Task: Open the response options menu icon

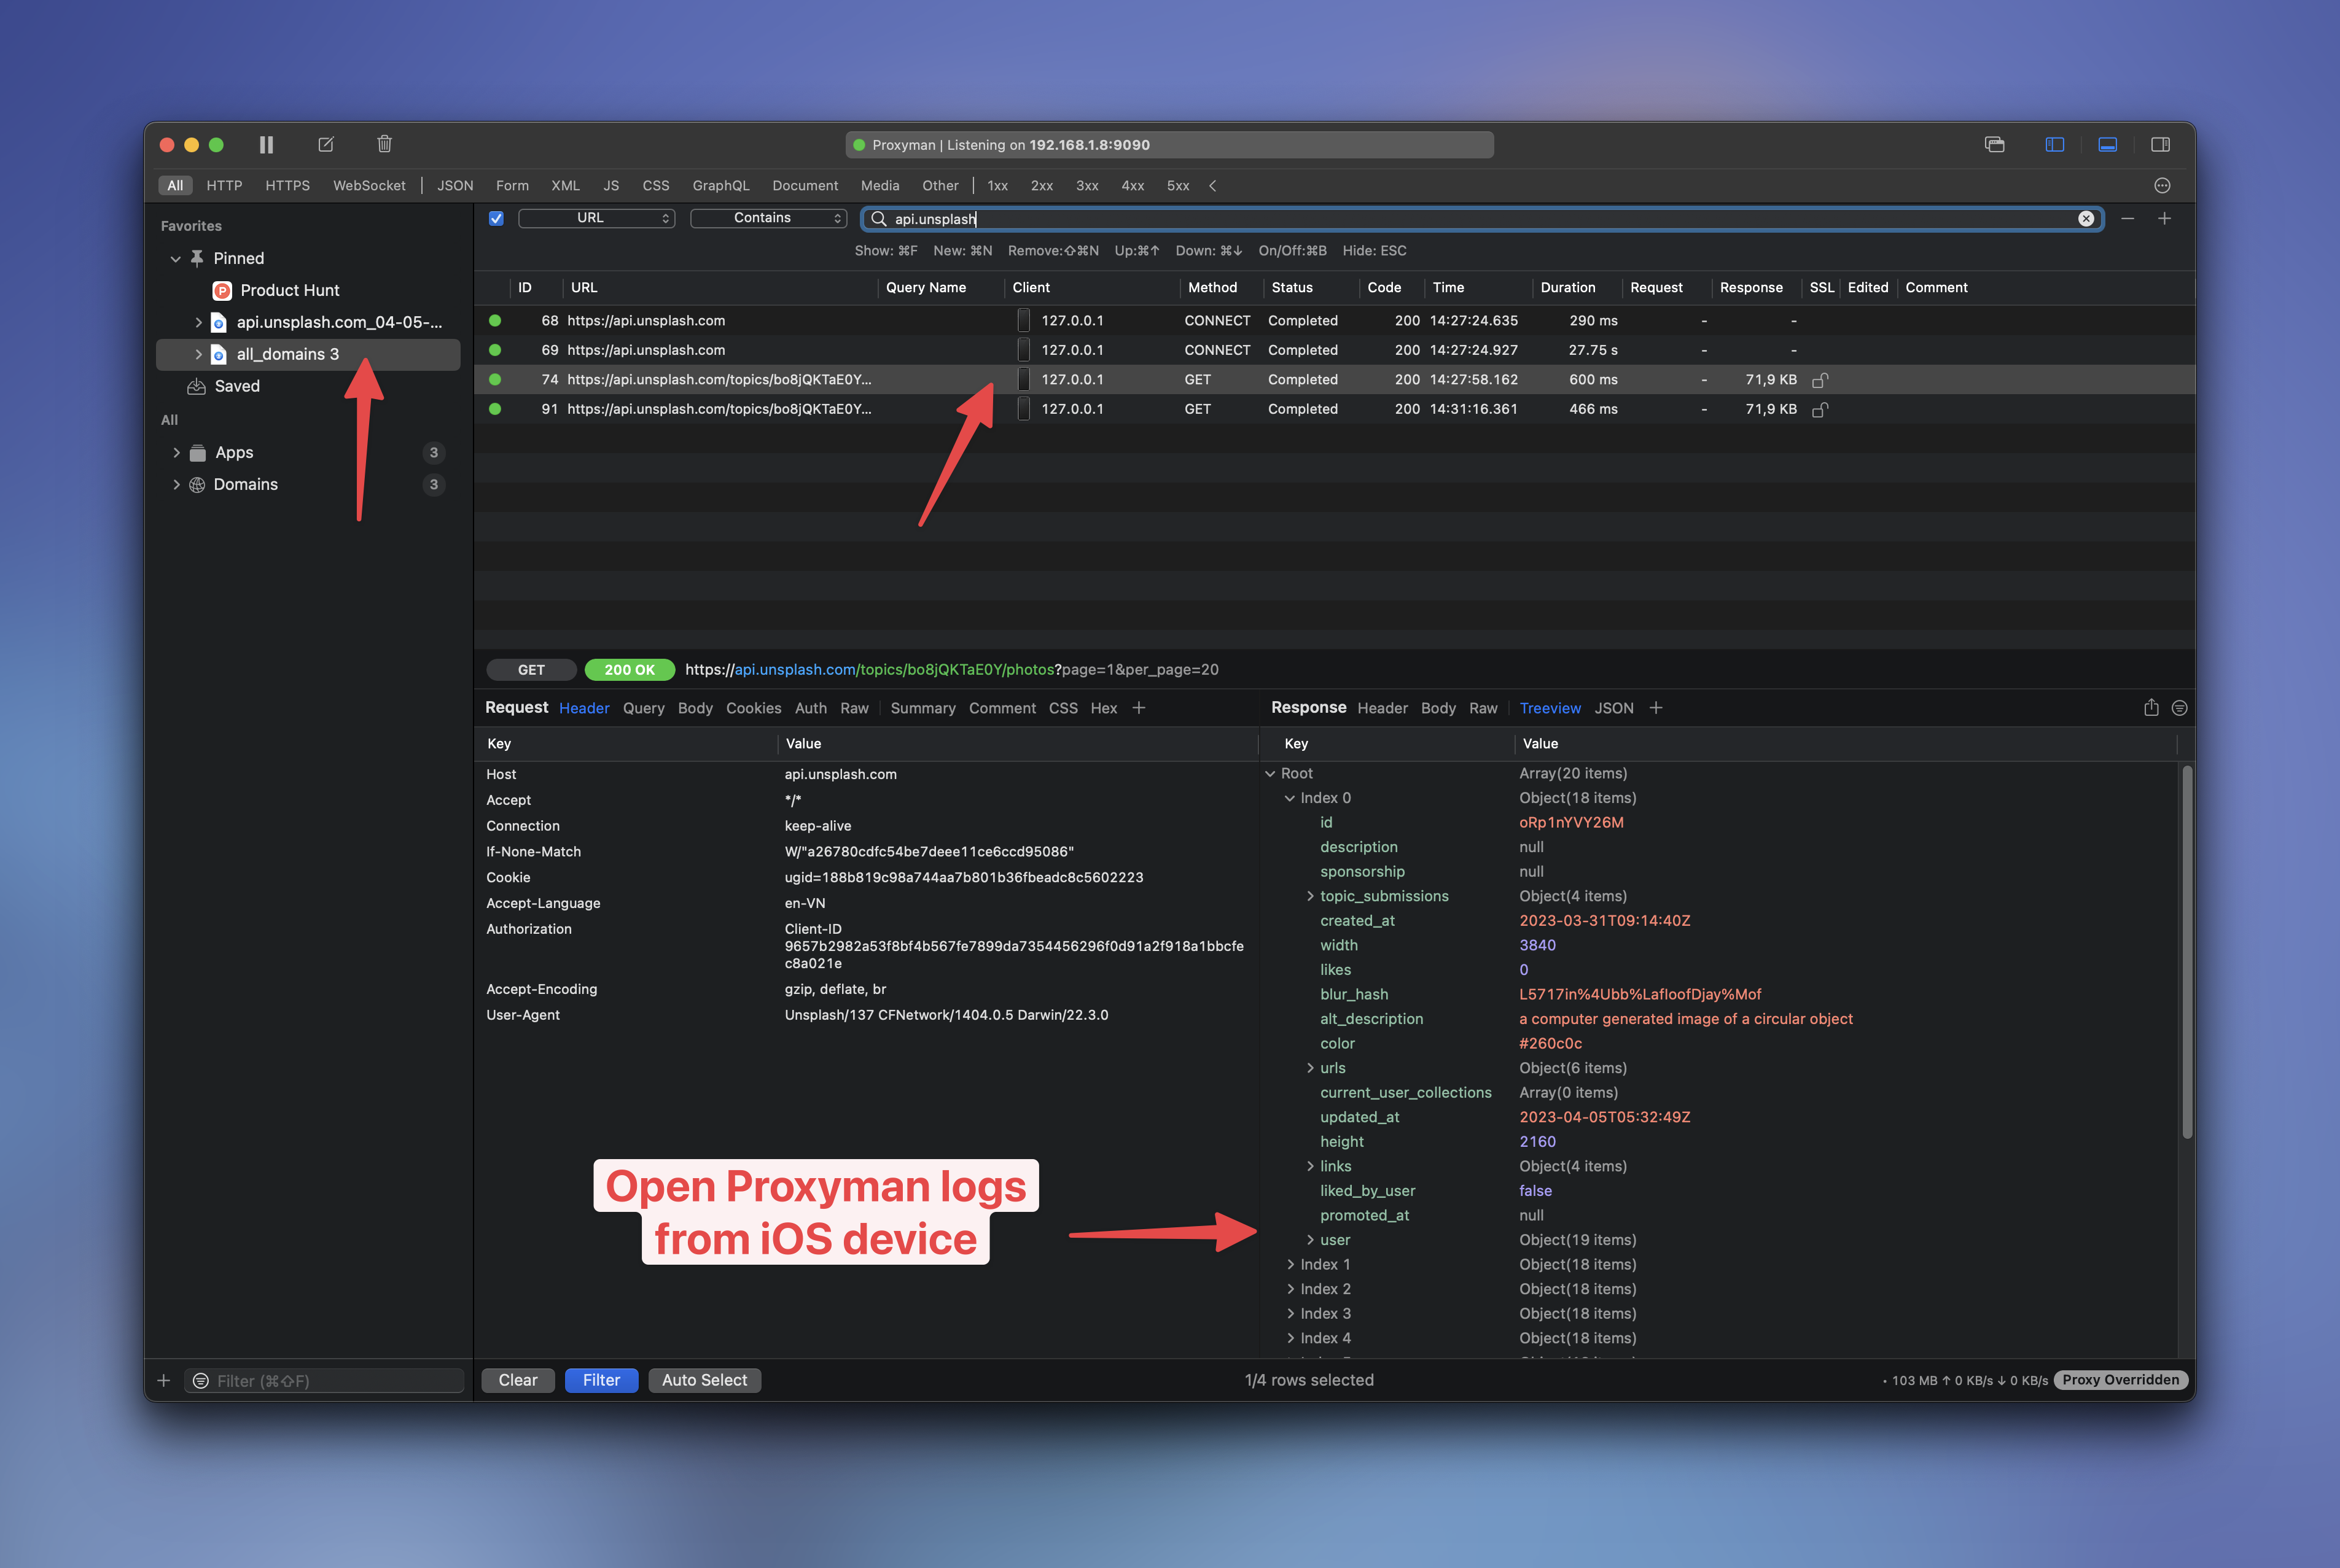Action: pos(2179,708)
